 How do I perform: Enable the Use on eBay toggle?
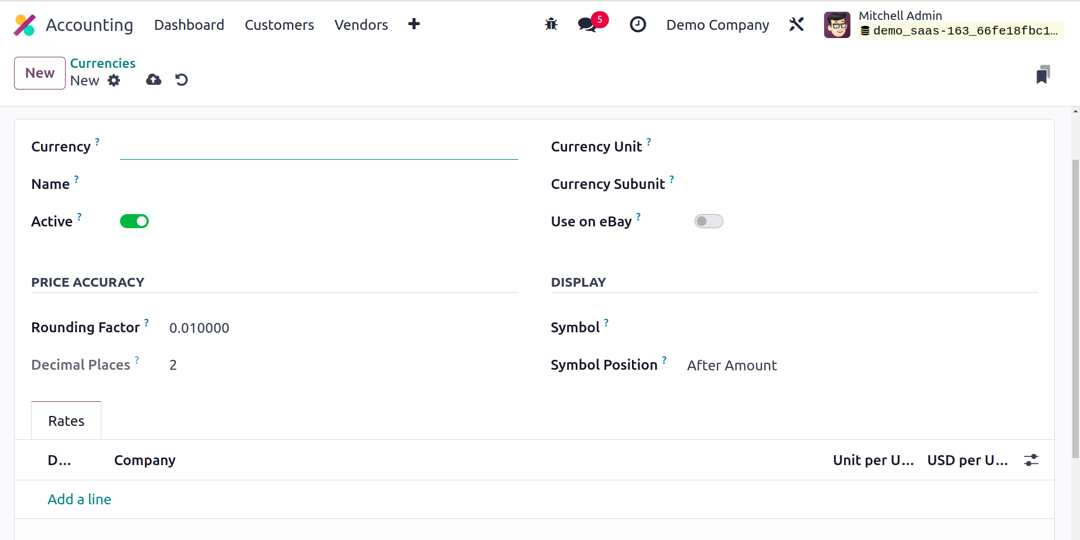pos(709,221)
